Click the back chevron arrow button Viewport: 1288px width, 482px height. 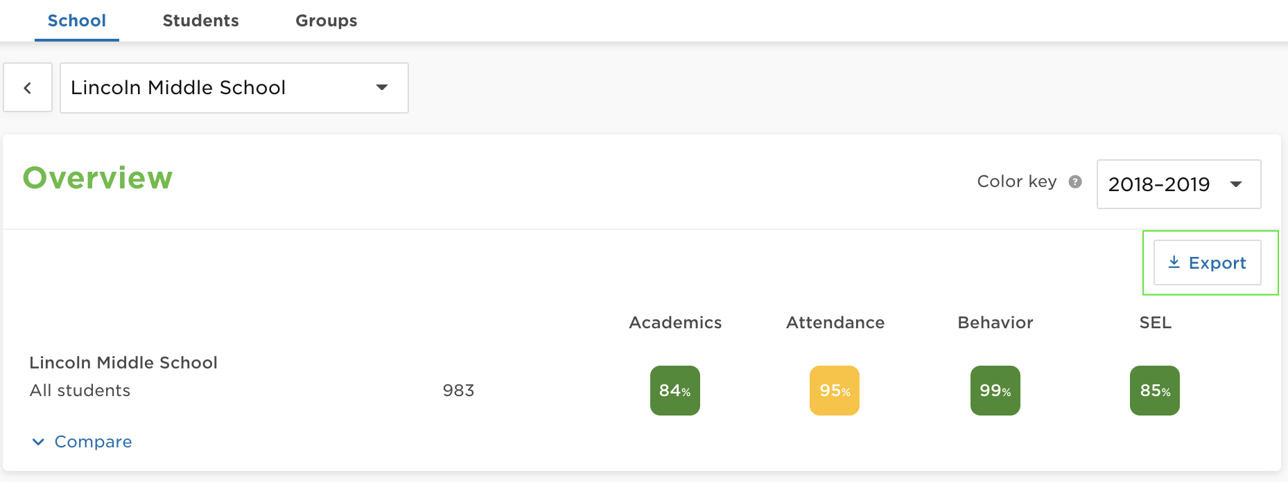point(28,88)
